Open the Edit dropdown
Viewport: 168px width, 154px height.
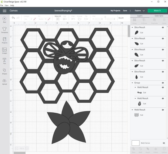(65, 19)
